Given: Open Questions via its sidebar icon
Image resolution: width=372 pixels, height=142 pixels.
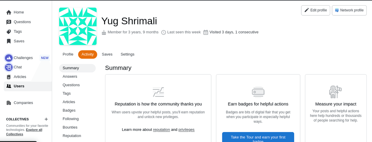Looking at the screenshot, I should tap(9, 22).
